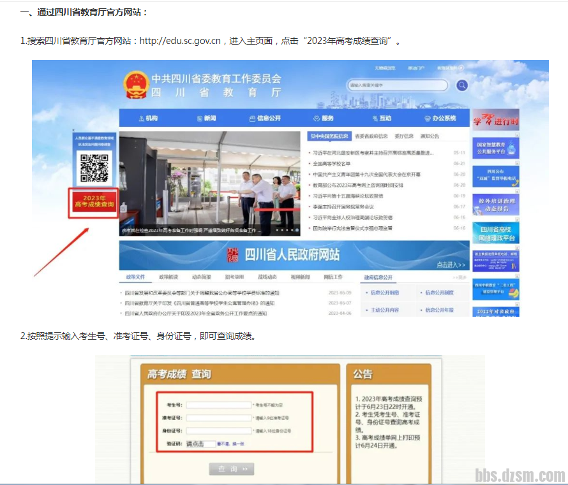The width and height of the screenshot is (568, 485).
Task: Click the red 2023年高考成绩查询 banner
Action: point(94,201)
